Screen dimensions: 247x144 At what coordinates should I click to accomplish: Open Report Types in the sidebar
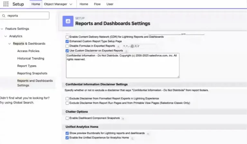(x=27, y=66)
